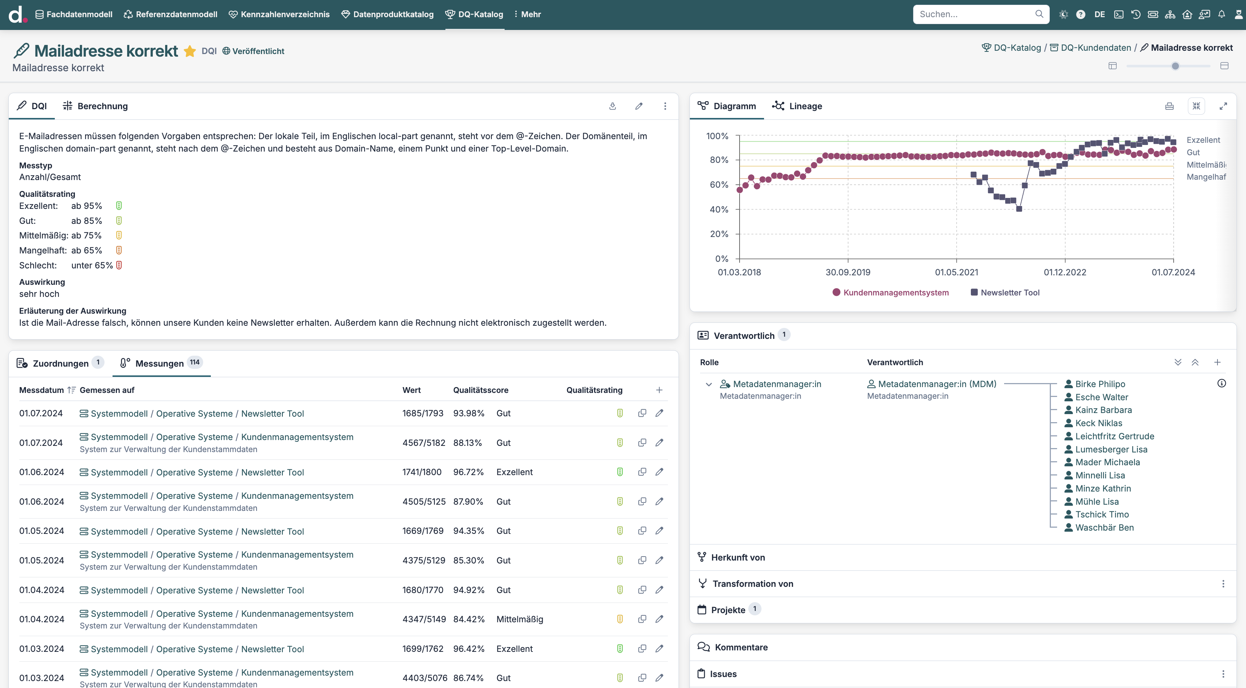Copy the 01.07.2024 Newsletter Tool measurement
Screen dimensions: 1246x688
[642, 413]
